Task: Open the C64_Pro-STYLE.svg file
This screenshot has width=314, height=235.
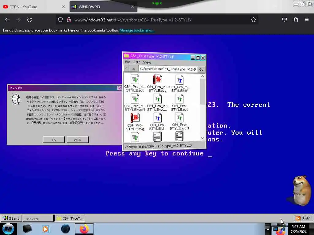Action: [135, 122]
